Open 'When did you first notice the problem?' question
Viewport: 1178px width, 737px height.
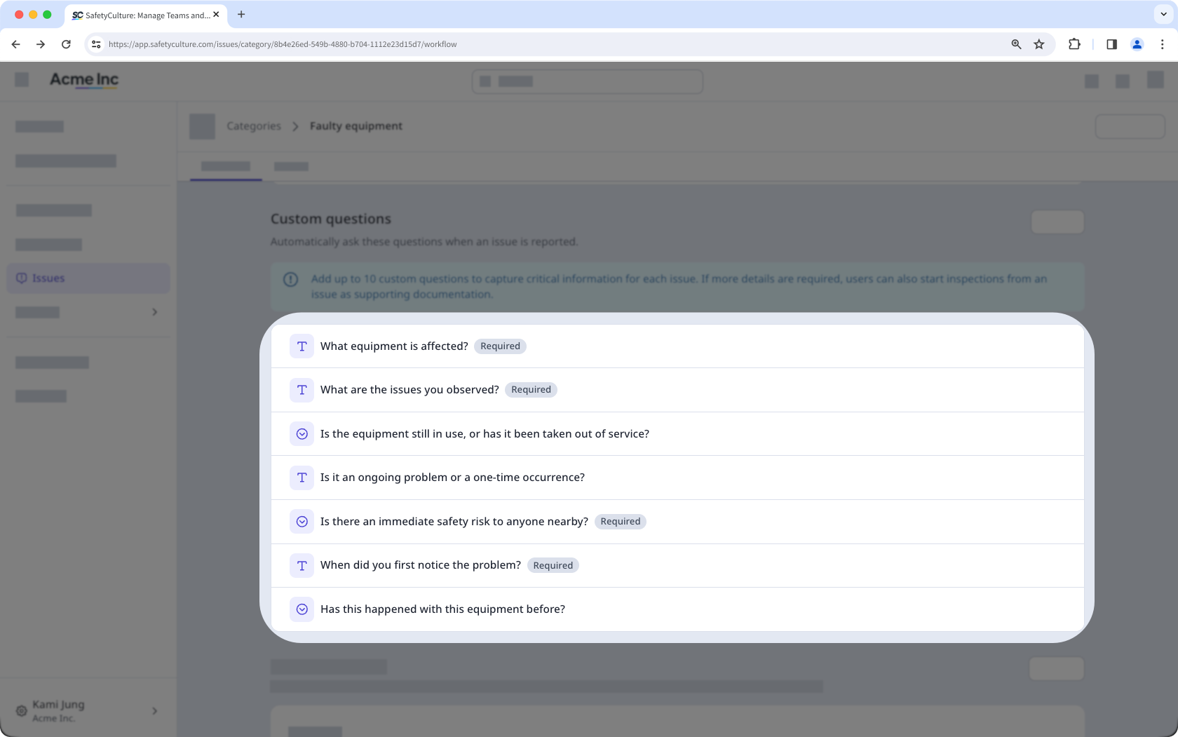[677, 565]
